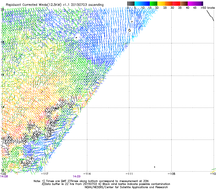
Task: Click the dark purple 45-50 knots legend segment
Action: click(199, 3)
